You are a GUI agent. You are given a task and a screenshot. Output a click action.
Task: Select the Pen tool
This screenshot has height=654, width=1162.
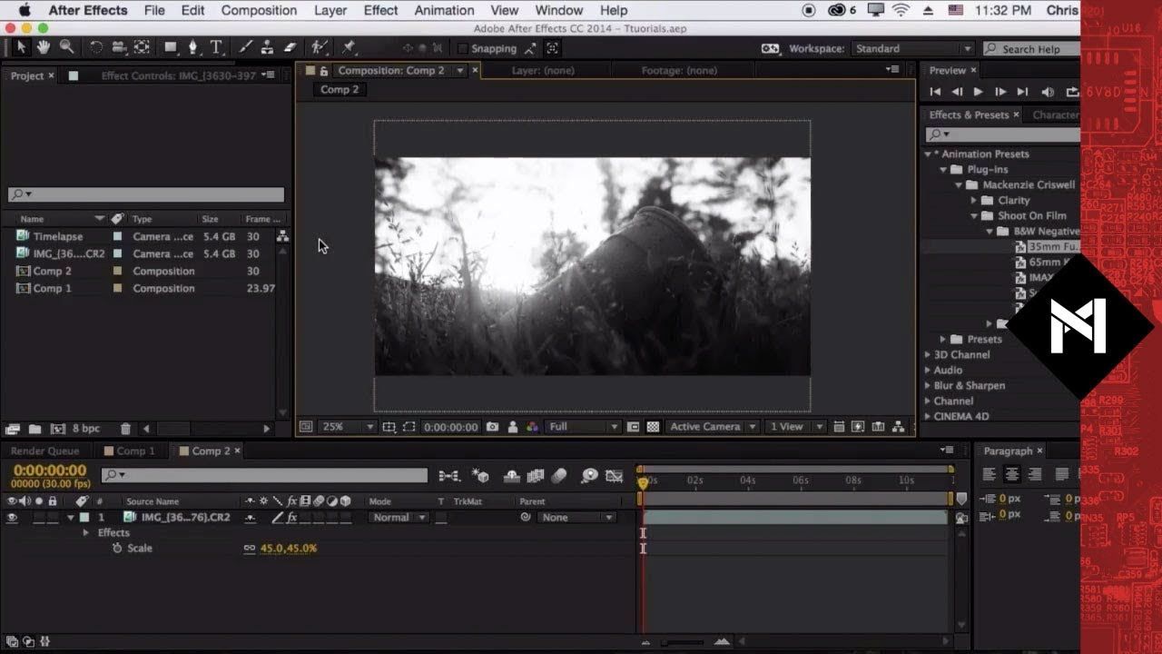click(x=192, y=47)
